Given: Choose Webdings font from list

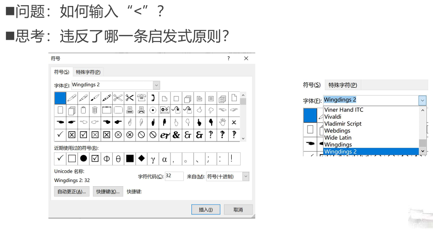Looking at the screenshot, I should click(x=337, y=131).
